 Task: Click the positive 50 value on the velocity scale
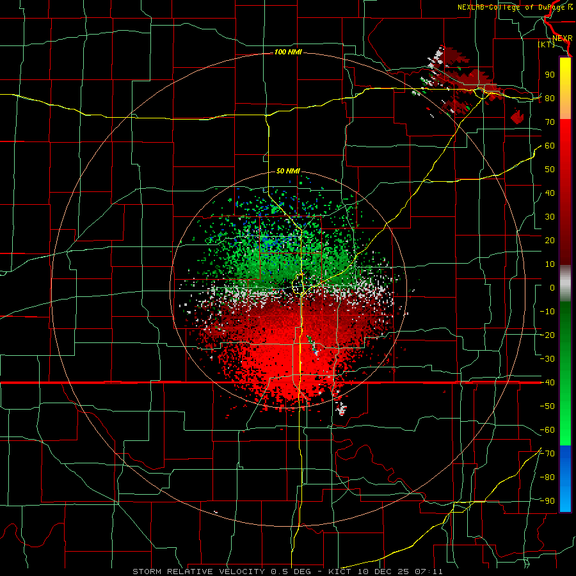(550, 170)
